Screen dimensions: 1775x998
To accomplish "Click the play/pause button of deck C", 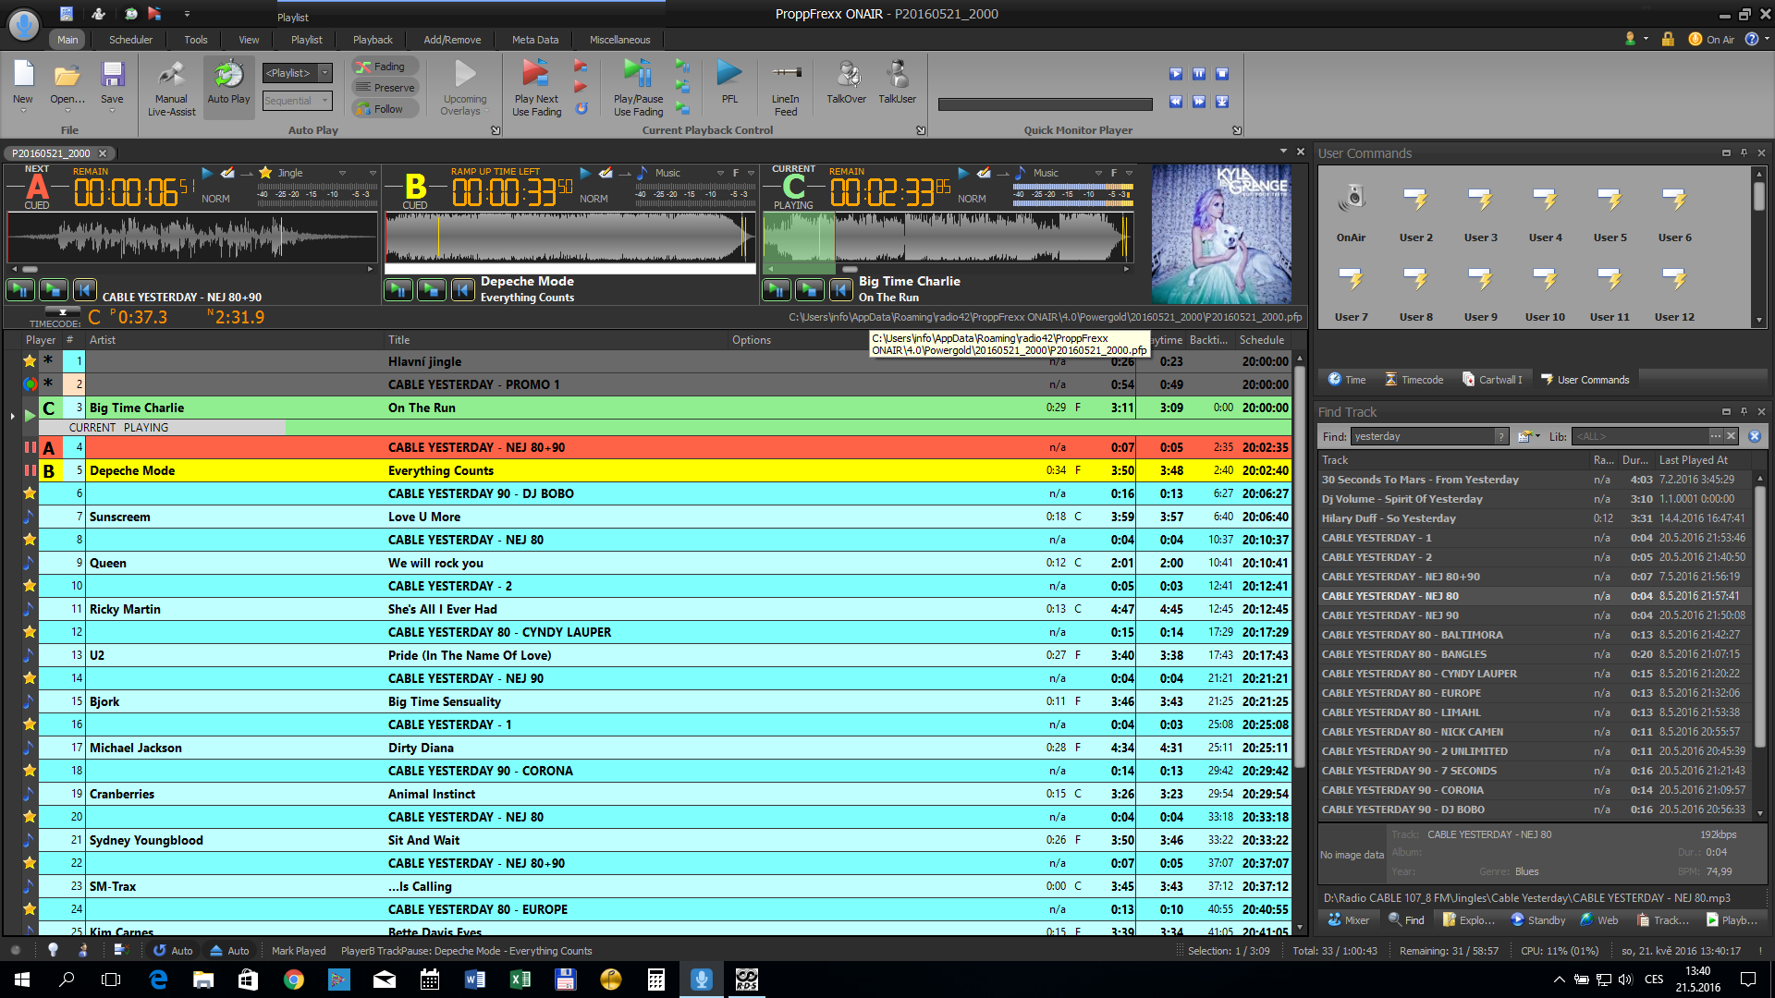I will [776, 290].
